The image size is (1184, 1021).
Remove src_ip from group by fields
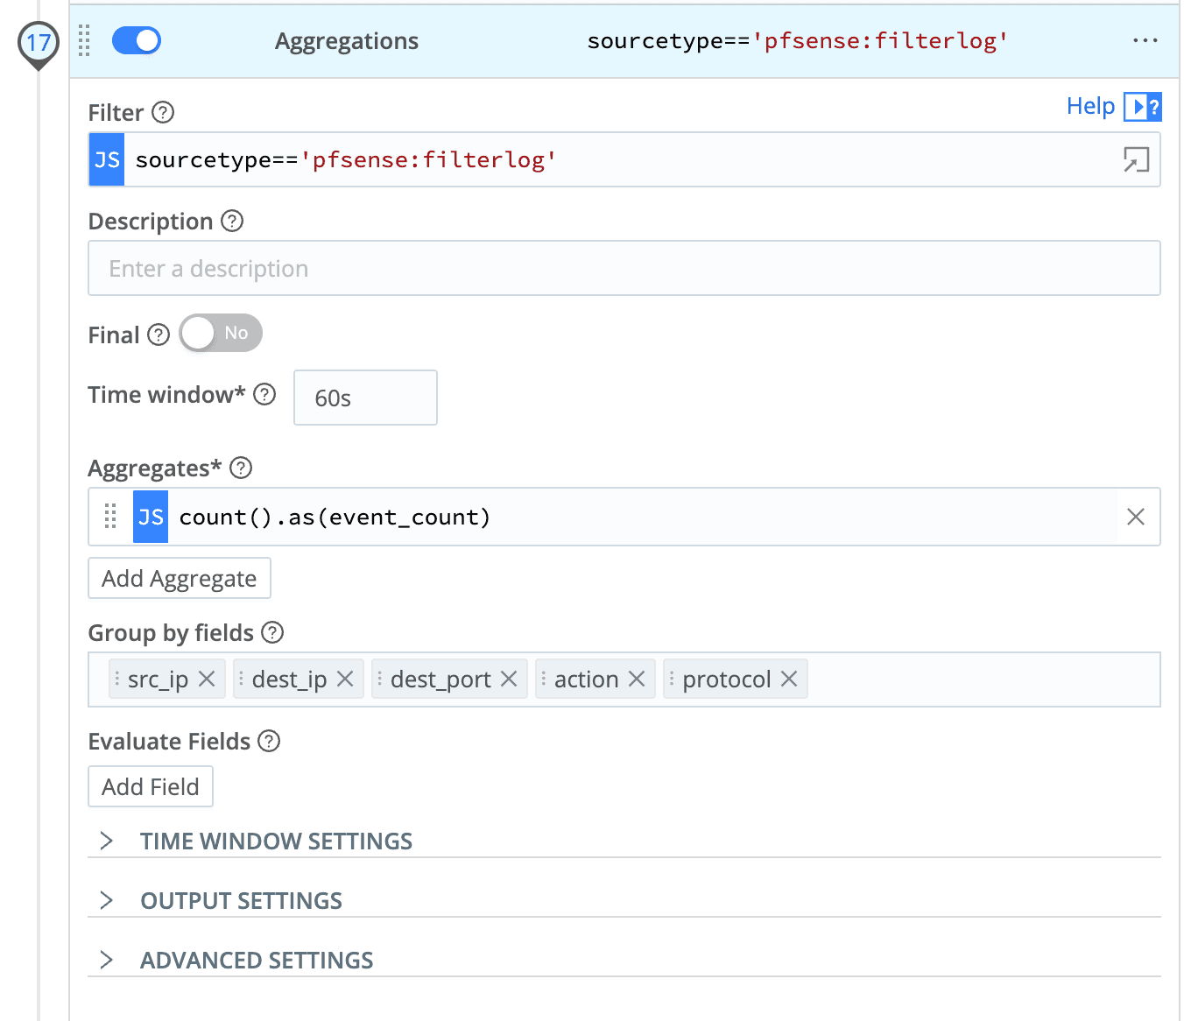[x=207, y=679]
